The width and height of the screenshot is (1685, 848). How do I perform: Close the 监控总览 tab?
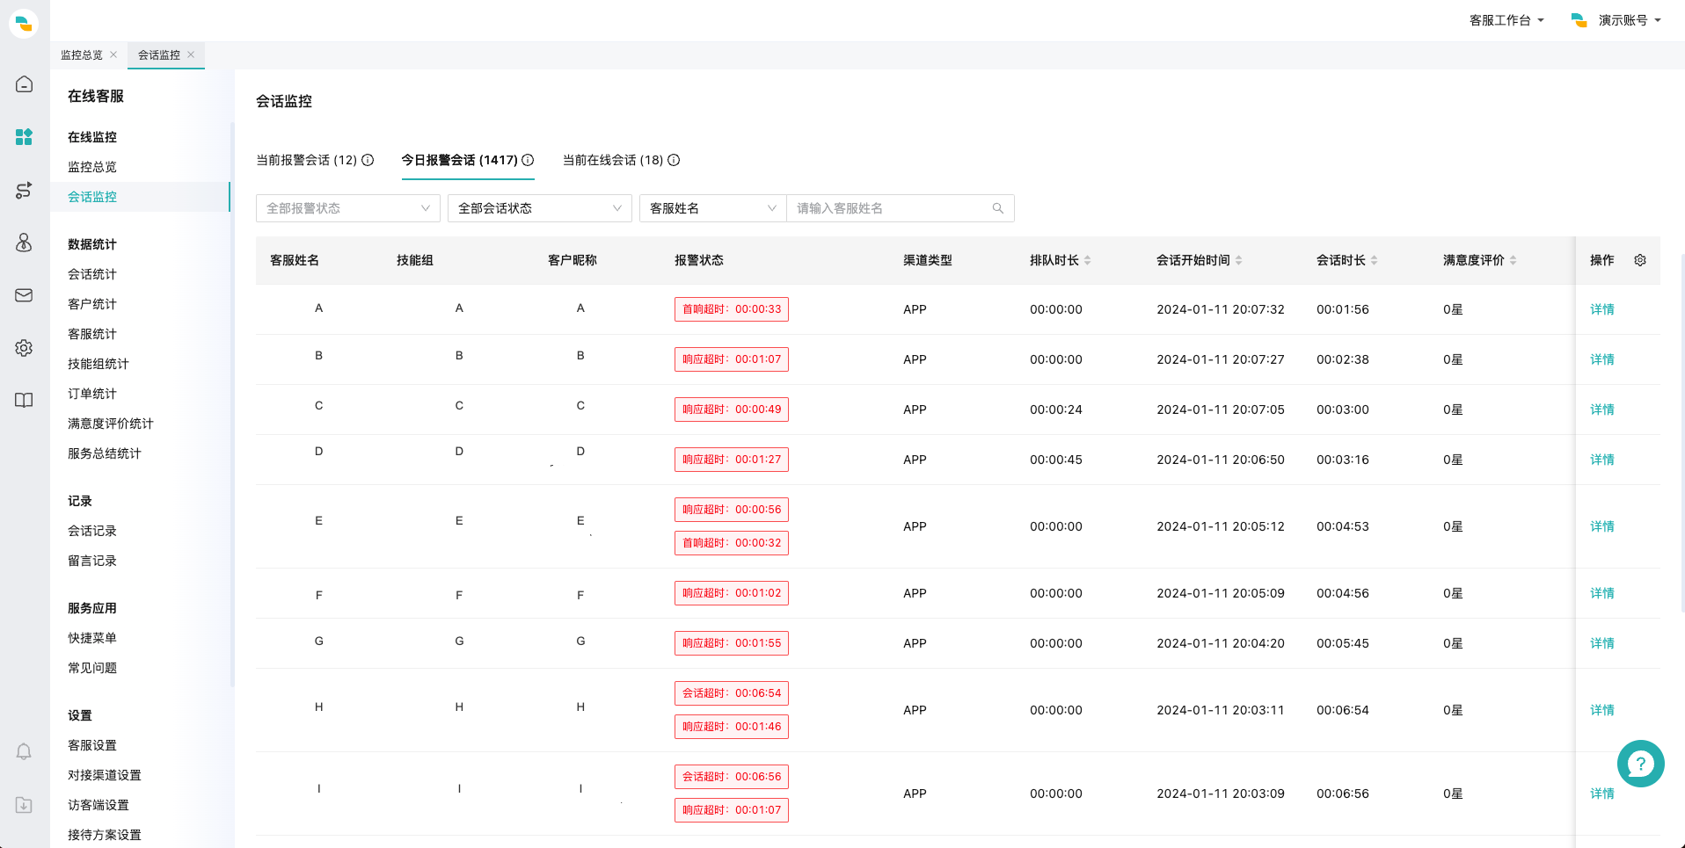point(113,54)
